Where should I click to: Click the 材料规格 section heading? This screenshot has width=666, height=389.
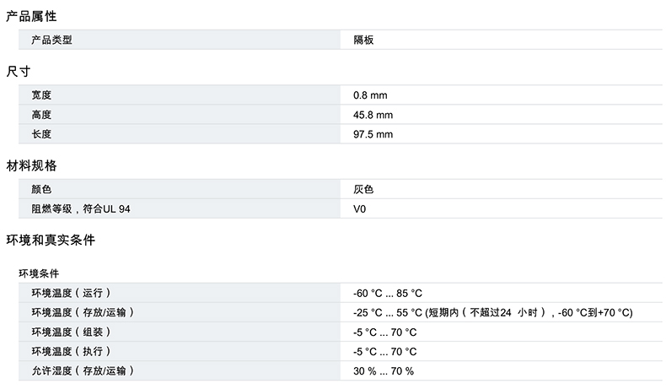click(32, 165)
